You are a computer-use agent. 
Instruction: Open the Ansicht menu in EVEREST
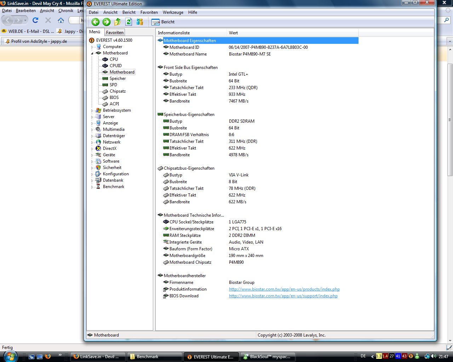tap(110, 12)
